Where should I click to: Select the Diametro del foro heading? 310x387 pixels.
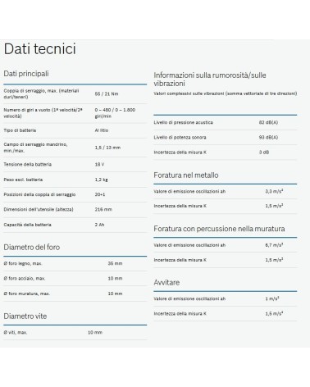[32, 247]
